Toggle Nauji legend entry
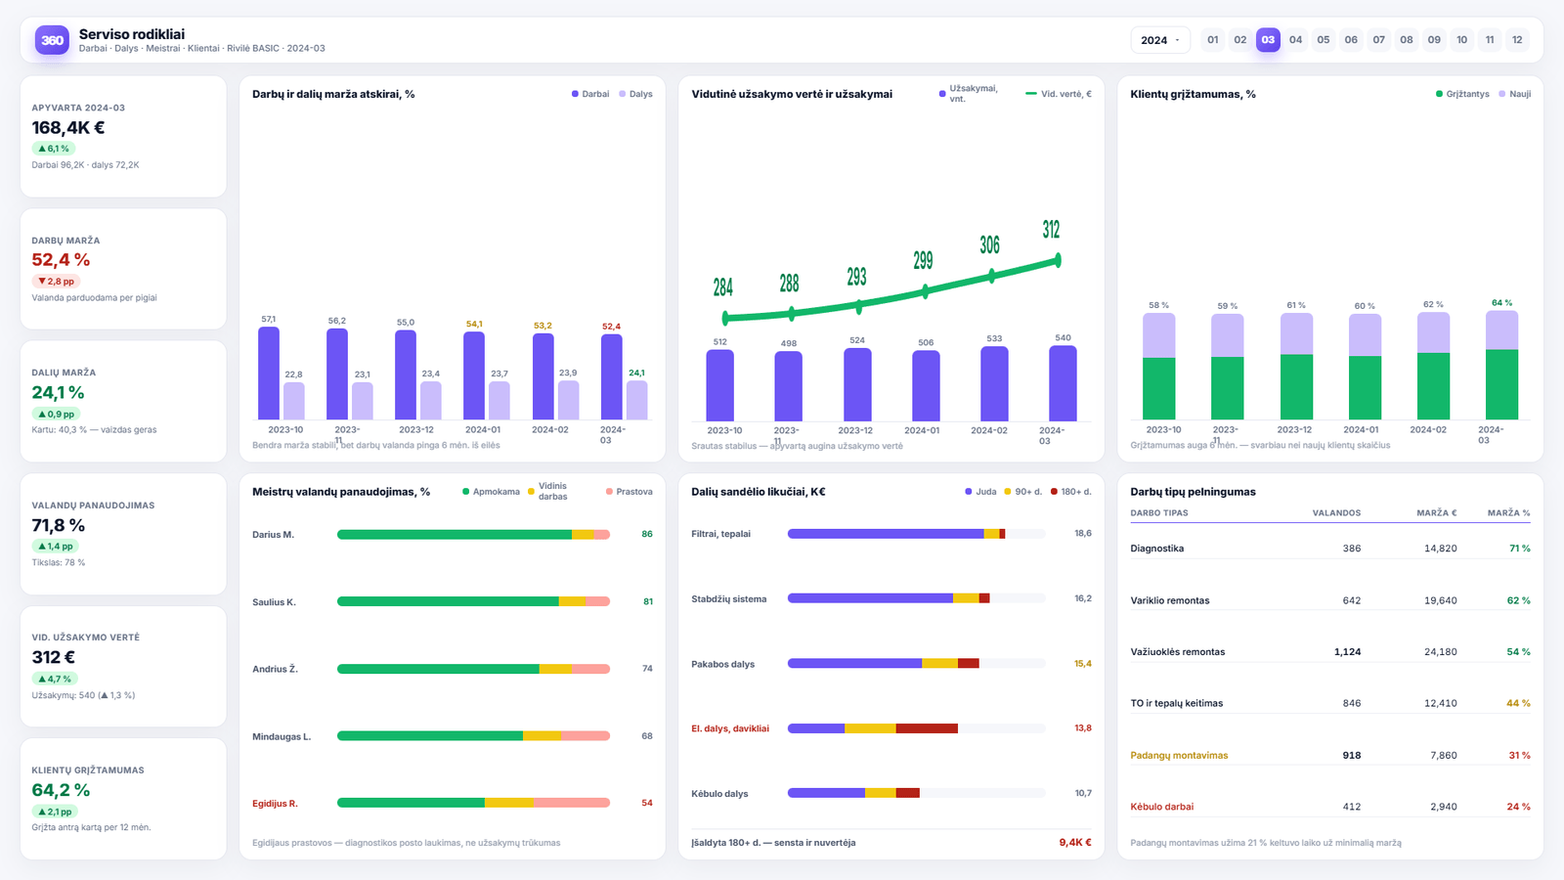The width and height of the screenshot is (1564, 880). coord(1515,94)
